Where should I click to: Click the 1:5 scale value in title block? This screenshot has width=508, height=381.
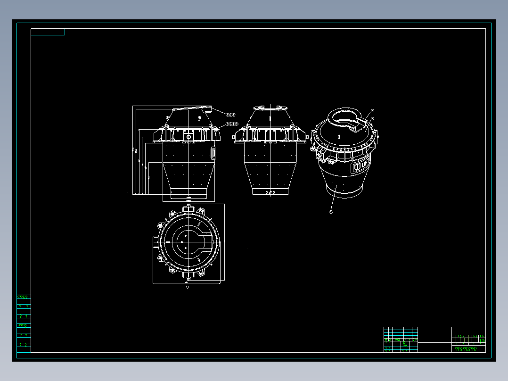click(482, 340)
